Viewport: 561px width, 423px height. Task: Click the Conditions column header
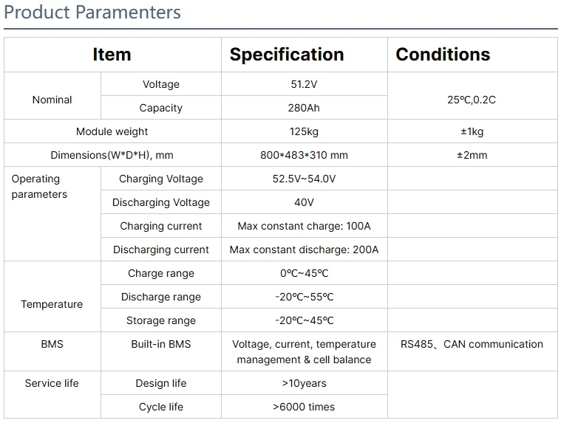pos(443,55)
